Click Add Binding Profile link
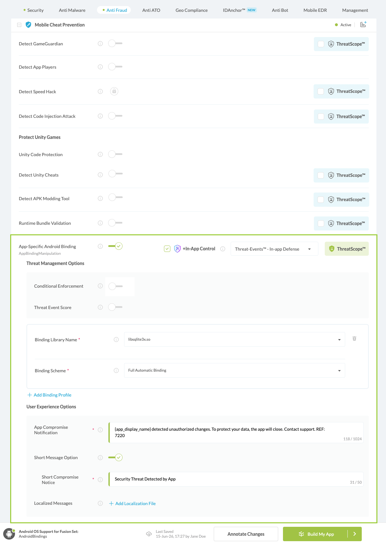This screenshot has width=386, height=545. click(49, 395)
